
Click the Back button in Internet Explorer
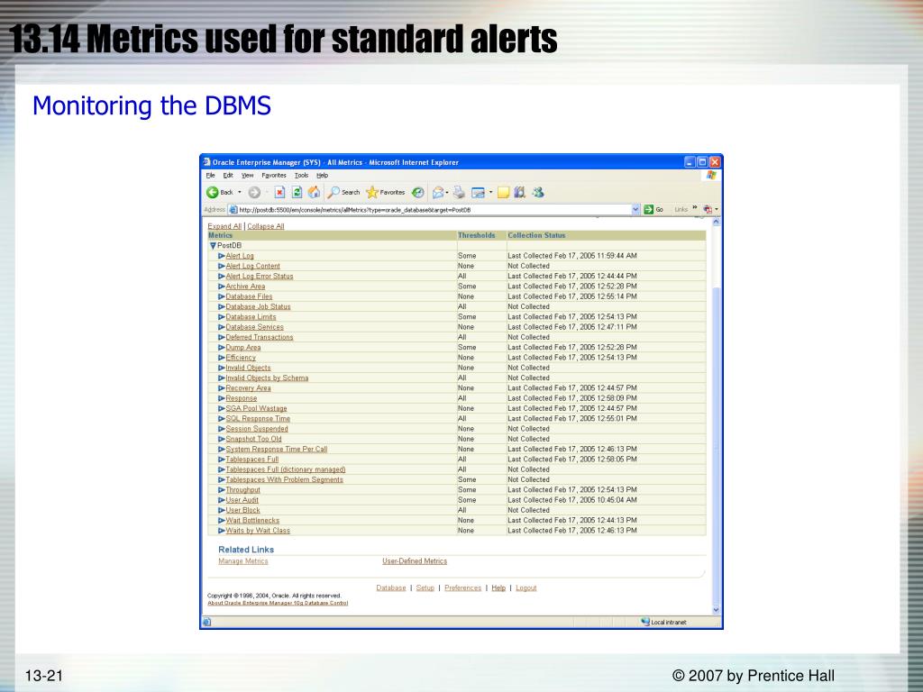[x=220, y=193]
